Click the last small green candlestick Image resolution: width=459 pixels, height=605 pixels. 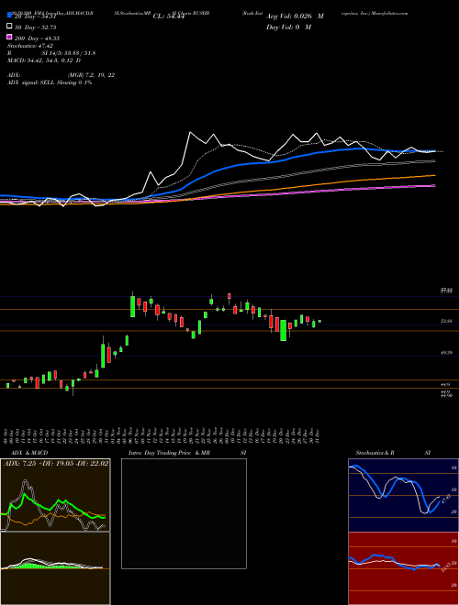point(319,321)
